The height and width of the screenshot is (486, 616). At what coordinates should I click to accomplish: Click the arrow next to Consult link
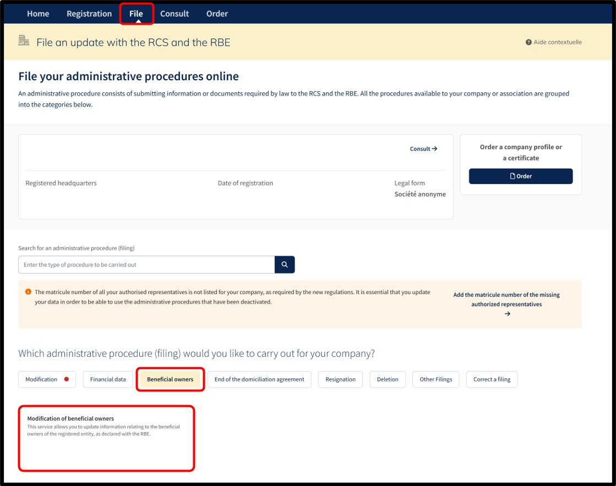[434, 148]
